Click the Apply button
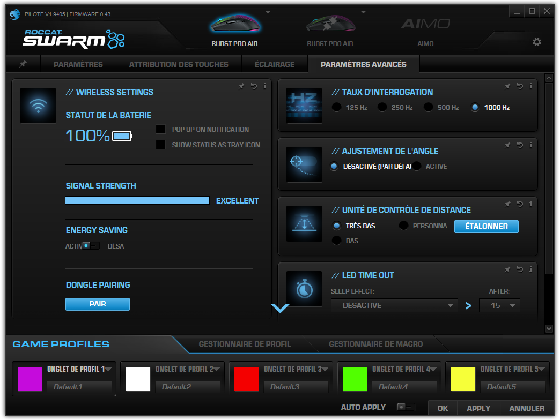The width and height of the screenshot is (560, 420). 478,408
